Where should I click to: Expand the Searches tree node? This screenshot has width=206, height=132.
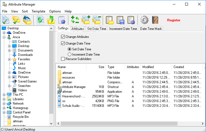click(x=9, y=86)
